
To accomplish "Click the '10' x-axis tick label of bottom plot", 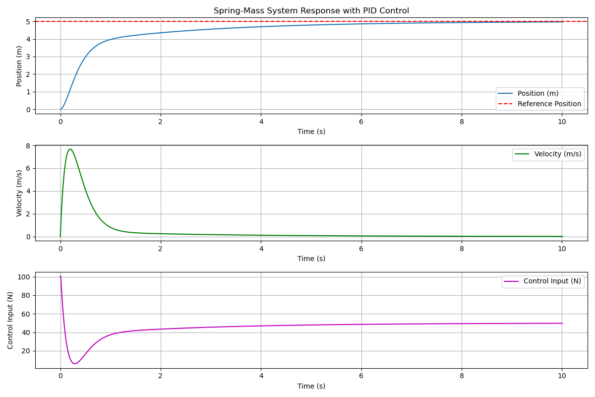I will (x=562, y=376).
